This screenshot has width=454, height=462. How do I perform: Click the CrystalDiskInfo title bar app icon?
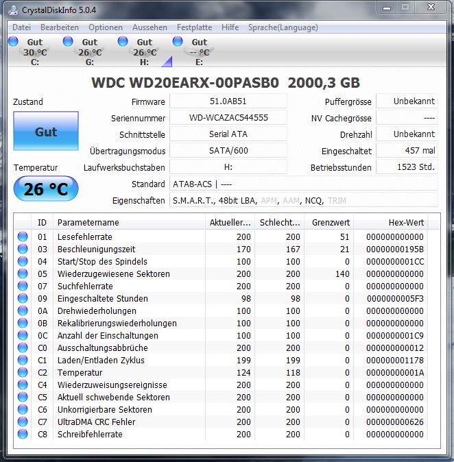13,10
